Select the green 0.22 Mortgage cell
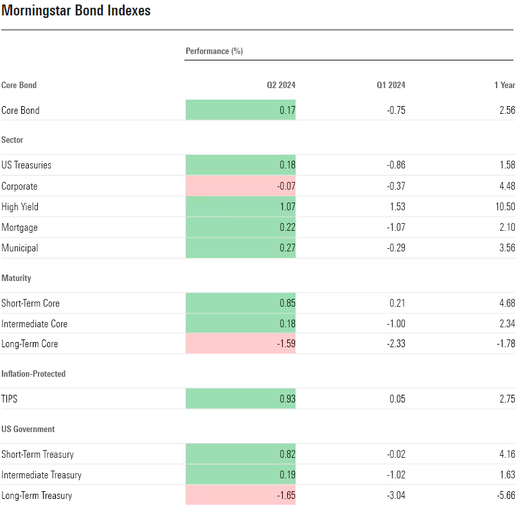 tap(240, 228)
